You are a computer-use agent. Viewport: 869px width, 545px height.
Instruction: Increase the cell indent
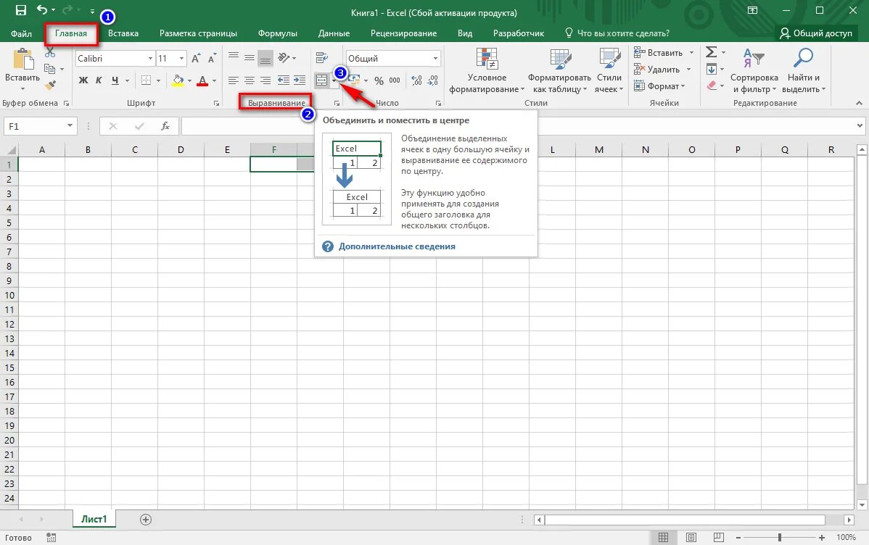point(300,80)
